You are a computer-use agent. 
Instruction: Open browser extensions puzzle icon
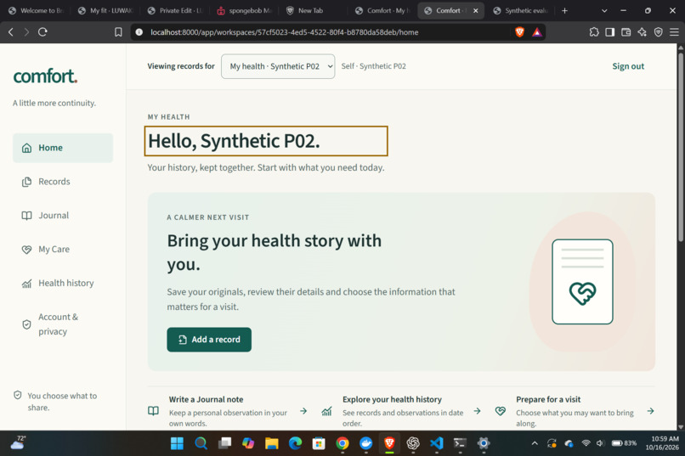point(594,32)
